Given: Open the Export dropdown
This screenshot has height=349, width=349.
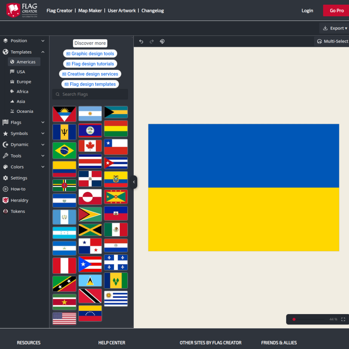Looking at the screenshot, I should (x=335, y=28).
